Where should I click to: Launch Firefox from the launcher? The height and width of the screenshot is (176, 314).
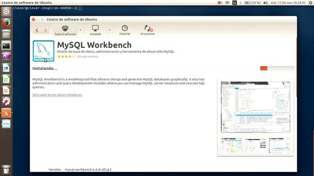pyautogui.click(x=6, y=23)
